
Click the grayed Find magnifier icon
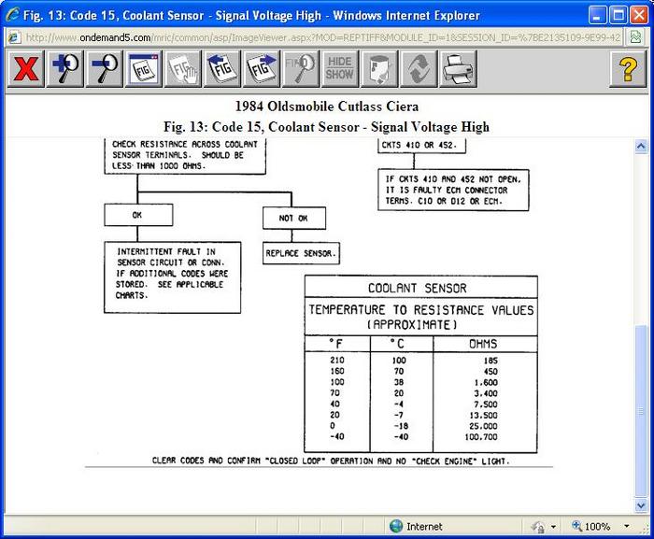[301, 69]
